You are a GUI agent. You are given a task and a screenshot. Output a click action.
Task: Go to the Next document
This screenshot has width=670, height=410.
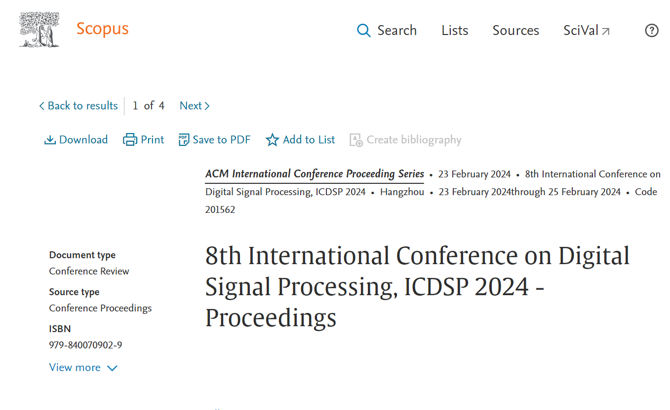point(195,105)
